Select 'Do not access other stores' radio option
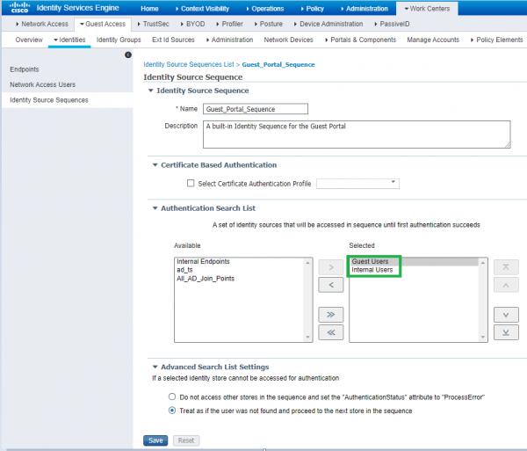This screenshot has width=527, height=451. click(172, 396)
